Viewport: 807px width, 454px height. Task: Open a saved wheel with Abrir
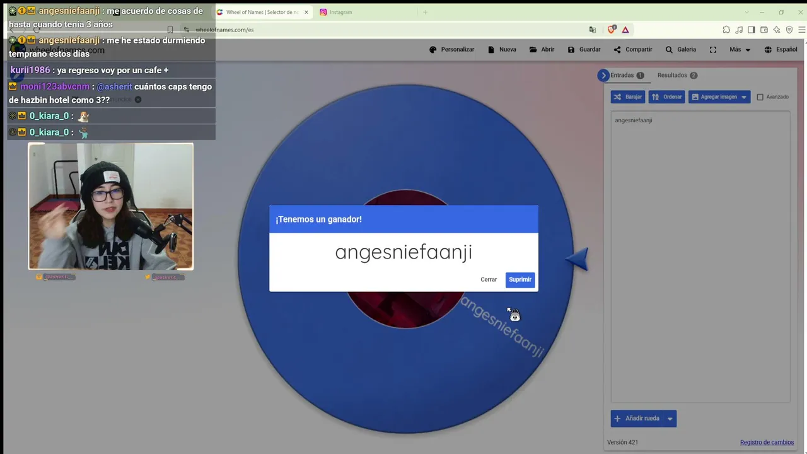pos(542,49)
